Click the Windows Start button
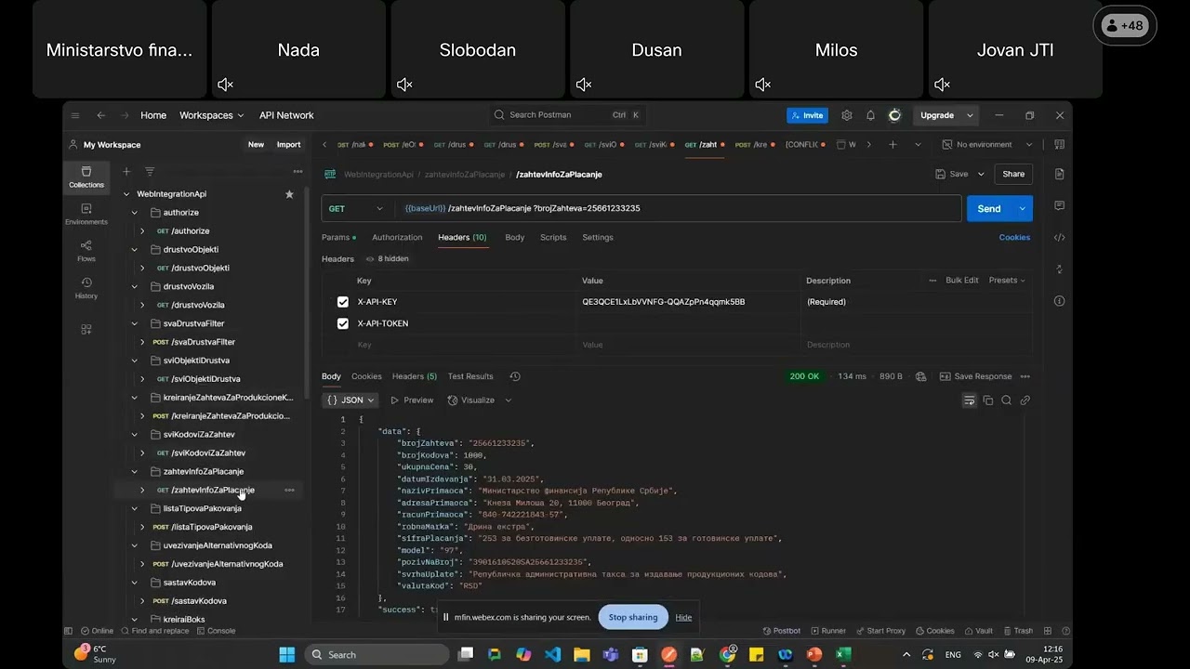This screenshot has width=1190, height=669. (x=286, y=654)
